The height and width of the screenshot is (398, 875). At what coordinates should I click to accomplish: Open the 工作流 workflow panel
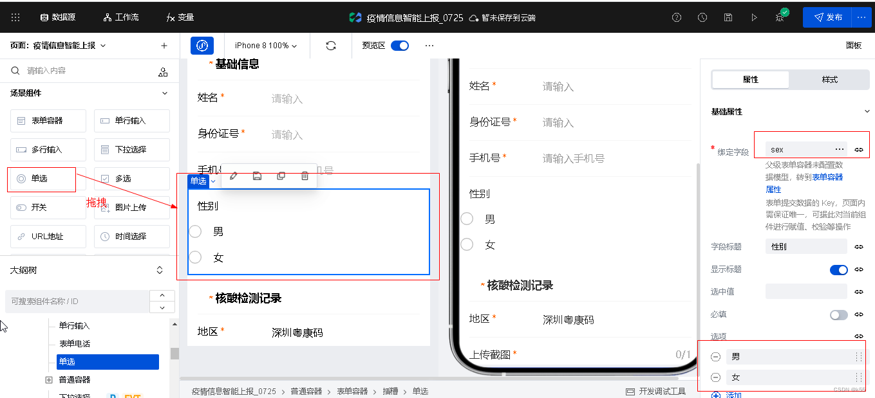120,17
